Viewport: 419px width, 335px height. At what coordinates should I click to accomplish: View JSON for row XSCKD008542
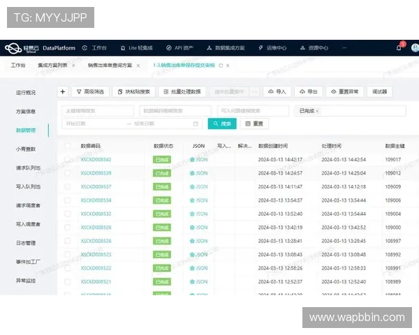pos(198,160)
